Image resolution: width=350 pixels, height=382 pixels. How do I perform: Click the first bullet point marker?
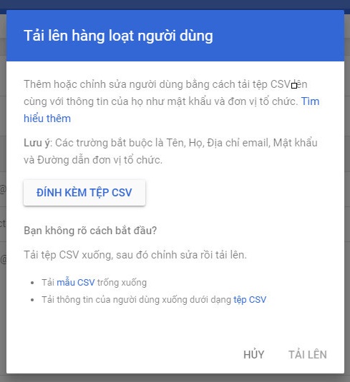coord(32,283)
